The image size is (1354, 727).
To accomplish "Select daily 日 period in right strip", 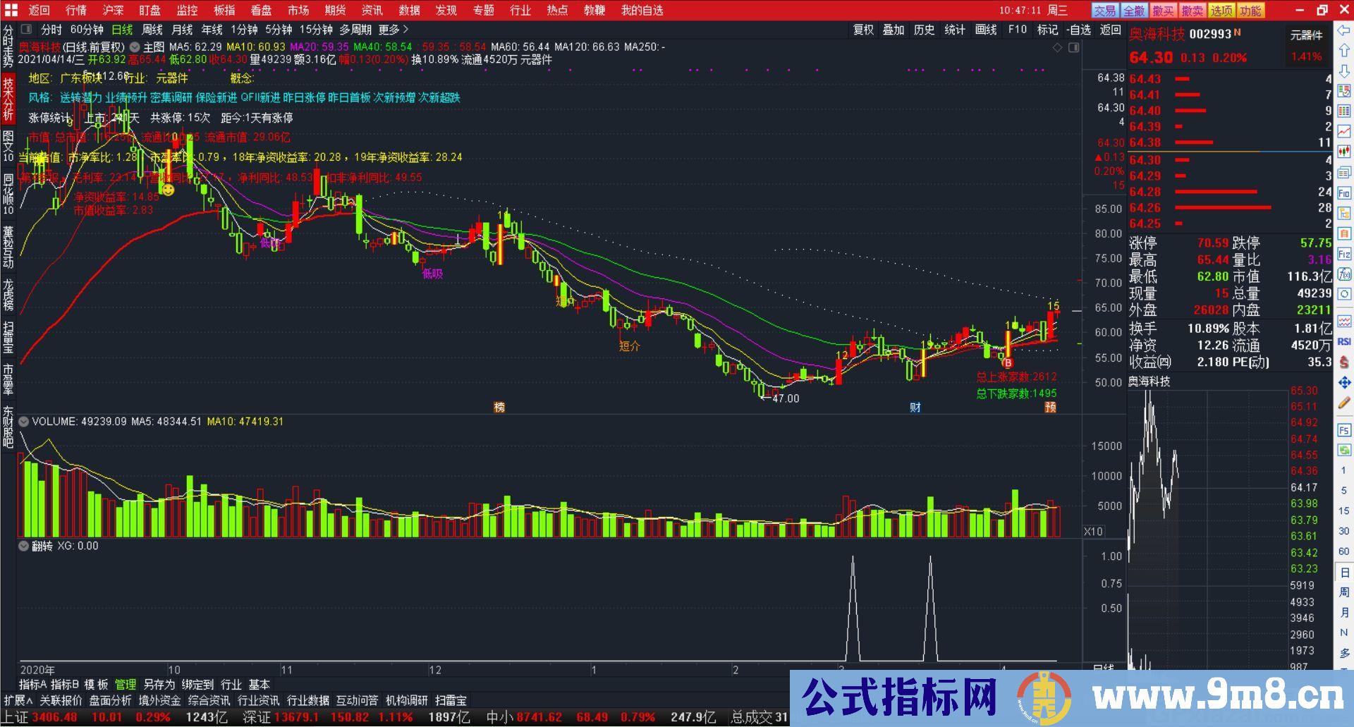I will pos(1343,572).
